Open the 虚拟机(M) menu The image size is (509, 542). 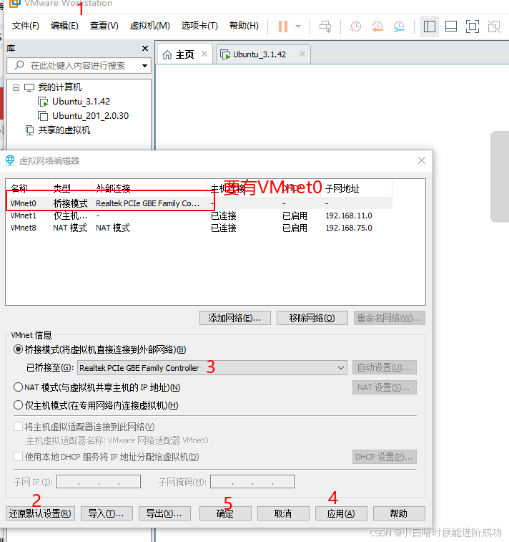[149, 26]
